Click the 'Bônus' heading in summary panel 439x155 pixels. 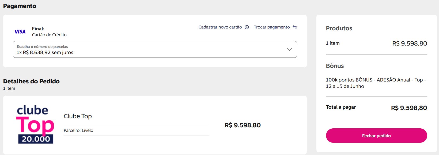coord(335,66)
